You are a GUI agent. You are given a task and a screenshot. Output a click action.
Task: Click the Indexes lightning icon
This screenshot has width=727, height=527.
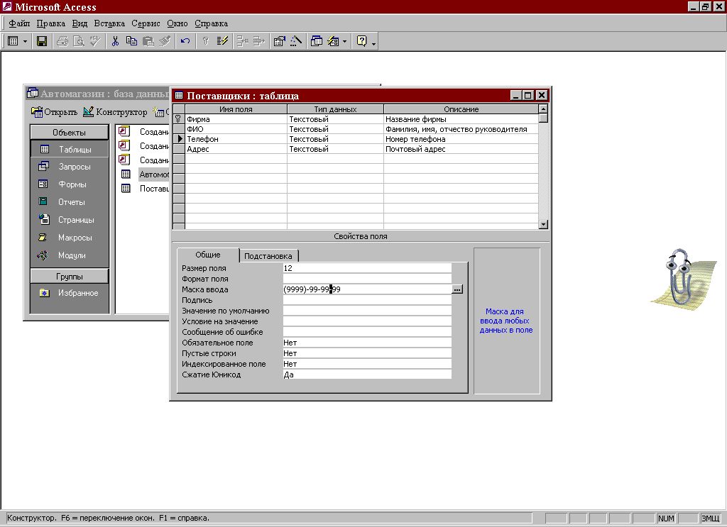coord(222,41)
